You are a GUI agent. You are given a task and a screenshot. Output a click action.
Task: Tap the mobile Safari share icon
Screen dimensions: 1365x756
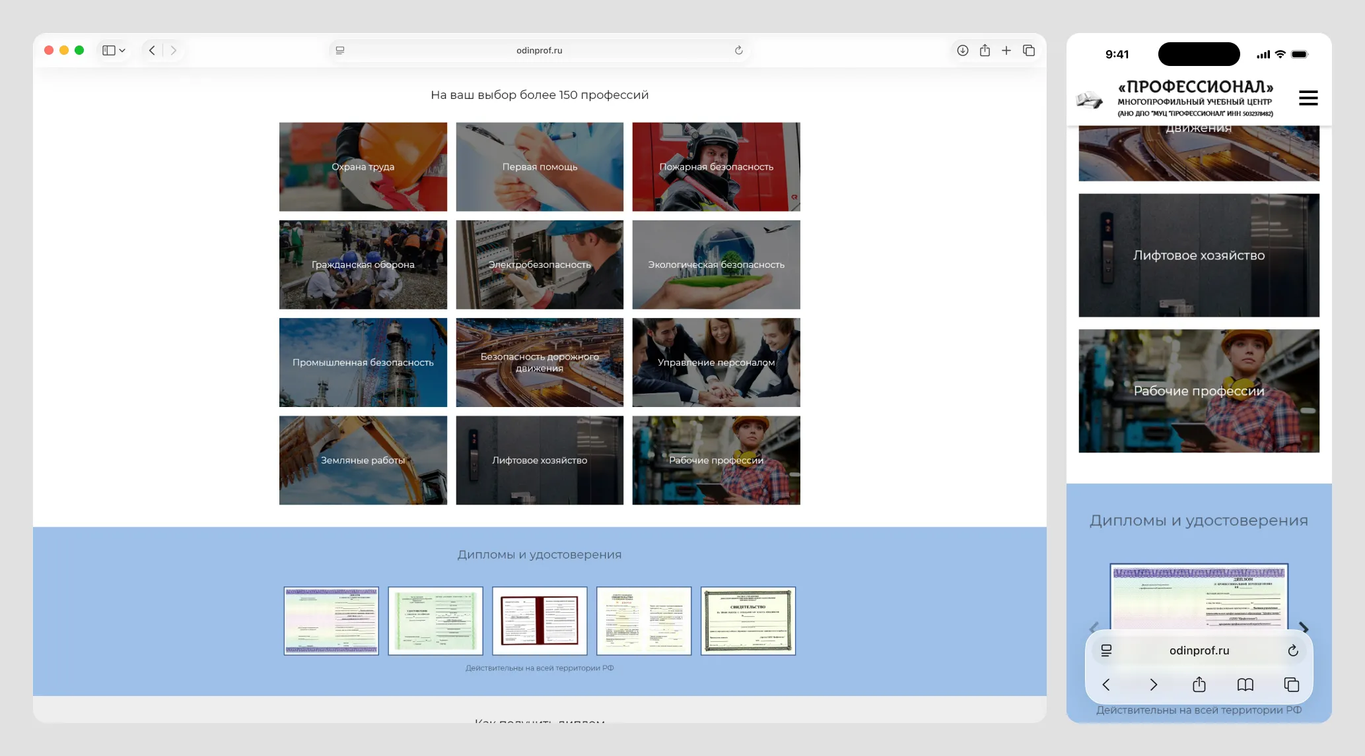(1199, 685)
